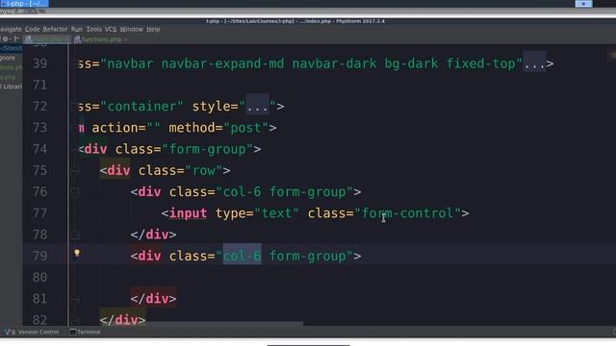
Task: Select the ignore file in project tree
Action: coord(8,58)
